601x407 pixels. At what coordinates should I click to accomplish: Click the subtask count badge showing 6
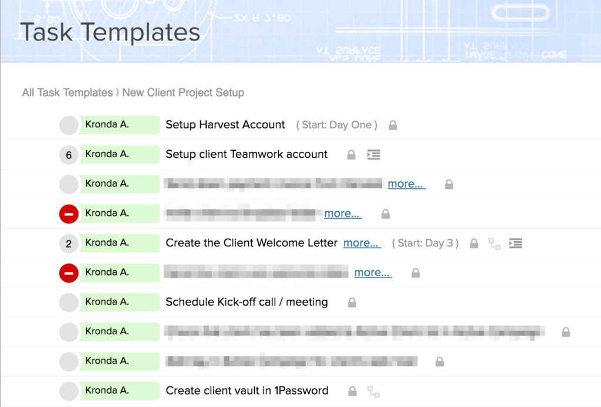coord(68,154)
